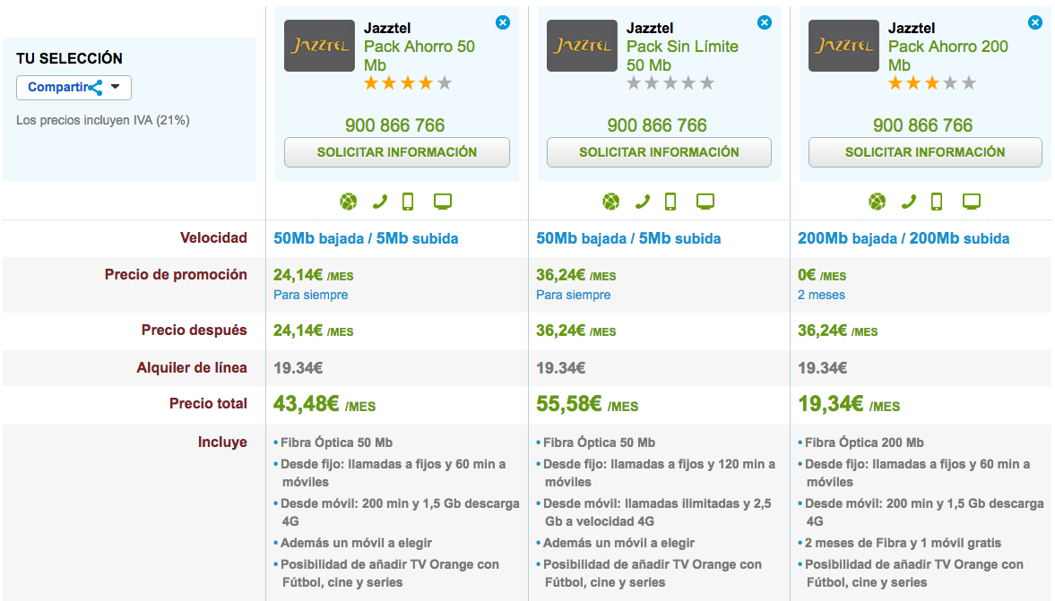Screen dimensions: 1055x601
Task: Click the star rating of Pack Sin Límite 50 Mb
Action: click(670, 83)
